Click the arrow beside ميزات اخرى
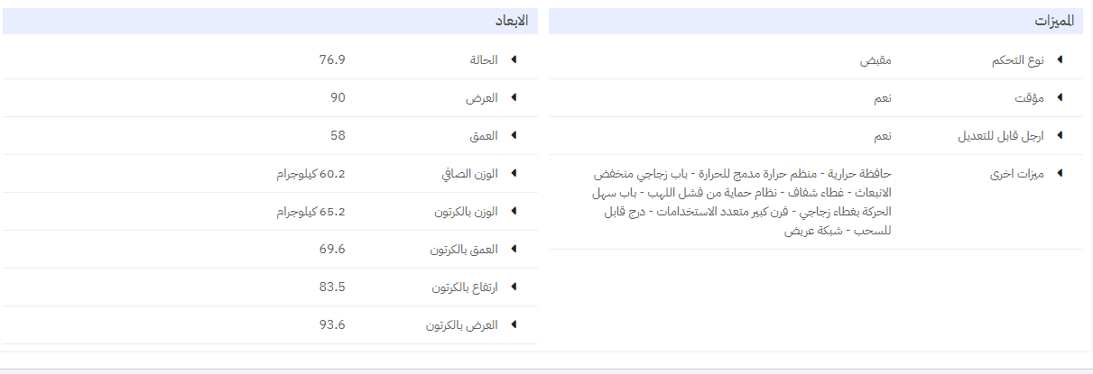1093x374 pixels. coord(1060,173)
